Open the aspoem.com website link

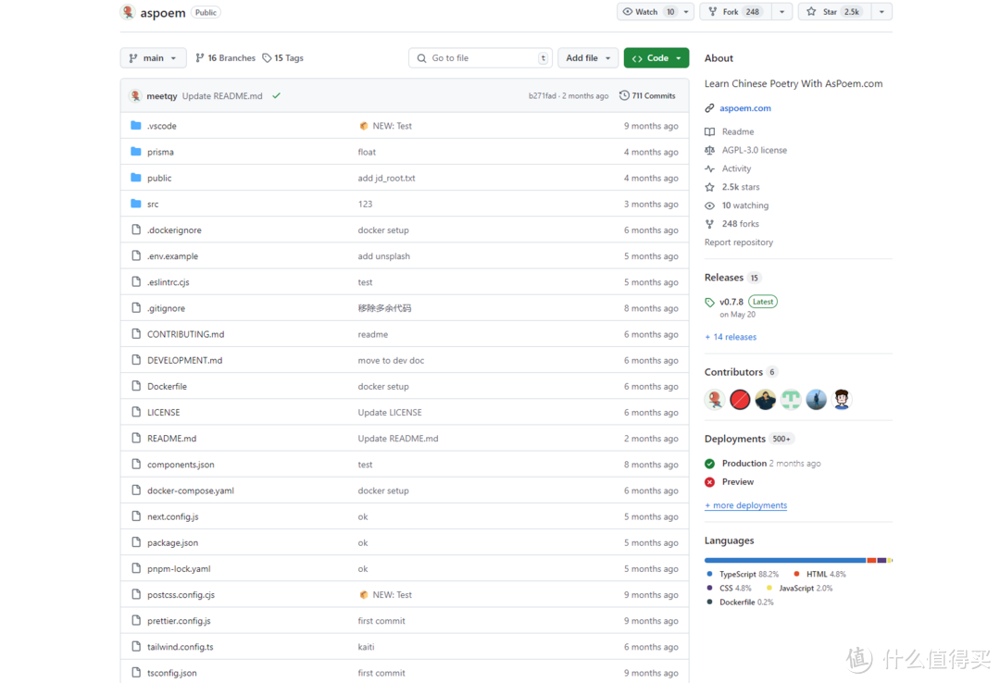pos(744,108)
